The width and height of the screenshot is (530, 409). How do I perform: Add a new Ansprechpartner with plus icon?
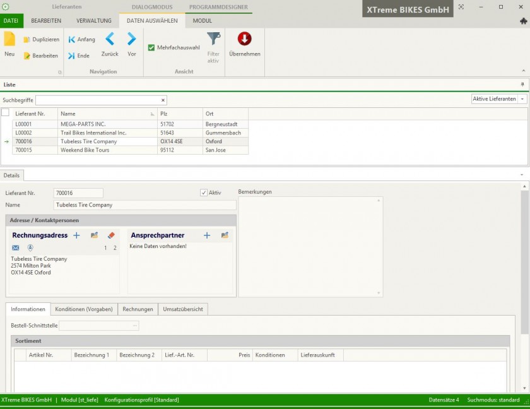[207, 235]
